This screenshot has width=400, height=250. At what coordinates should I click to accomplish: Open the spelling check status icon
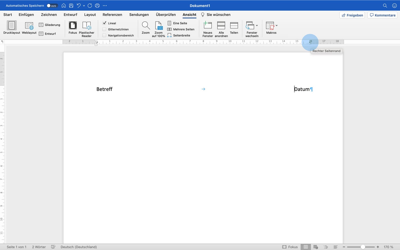coord(53,247)
